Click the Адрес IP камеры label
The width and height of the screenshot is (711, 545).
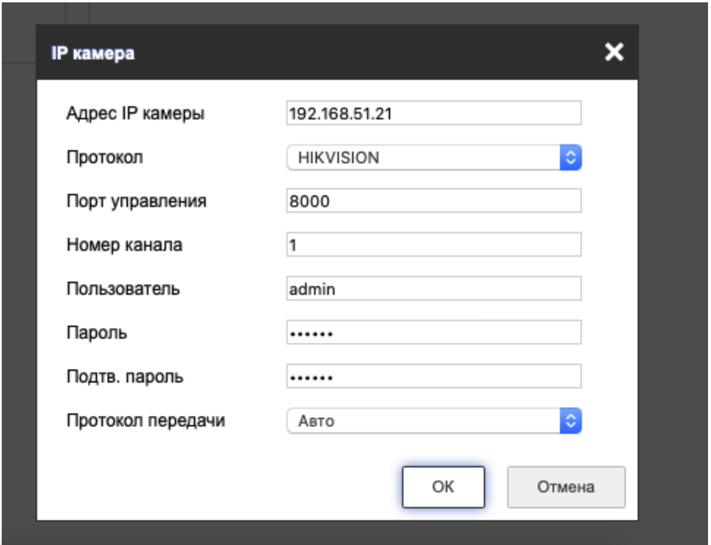136,113
